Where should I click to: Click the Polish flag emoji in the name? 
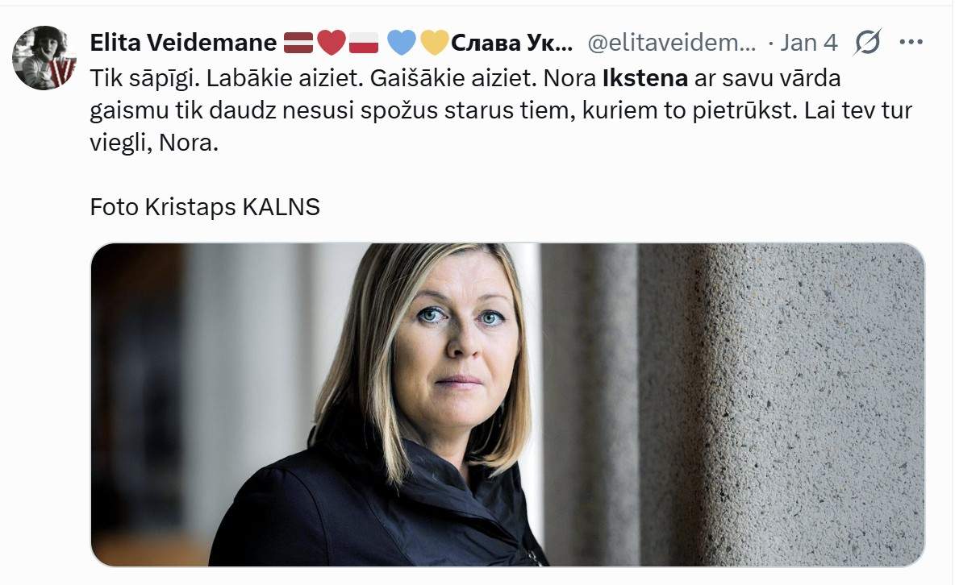(x=364, y=43)
